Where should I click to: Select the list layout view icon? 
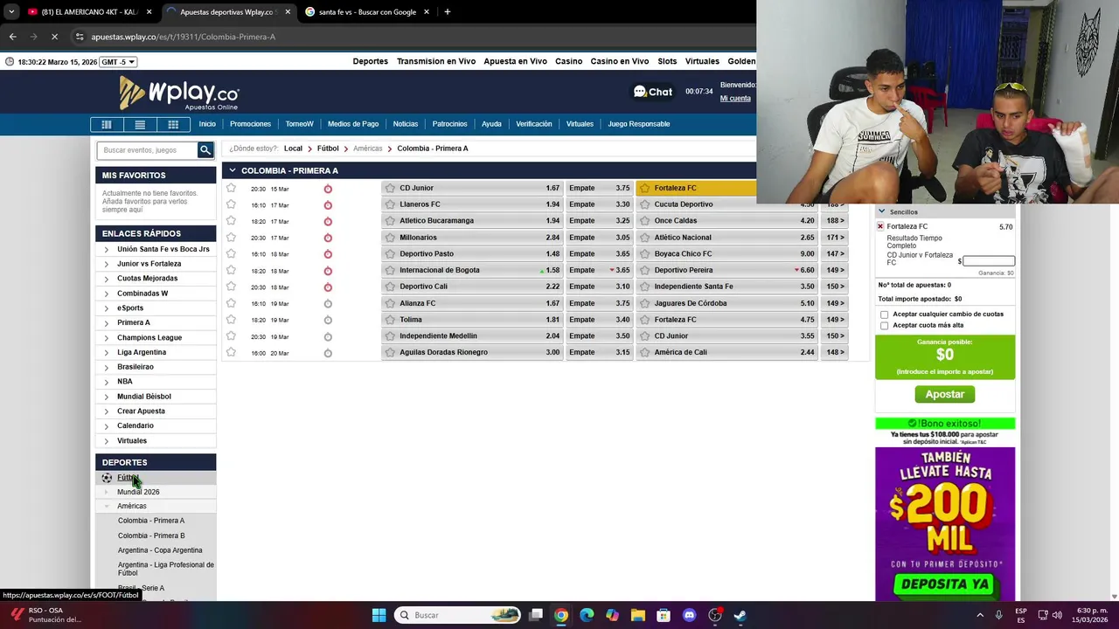coord(140,124)
